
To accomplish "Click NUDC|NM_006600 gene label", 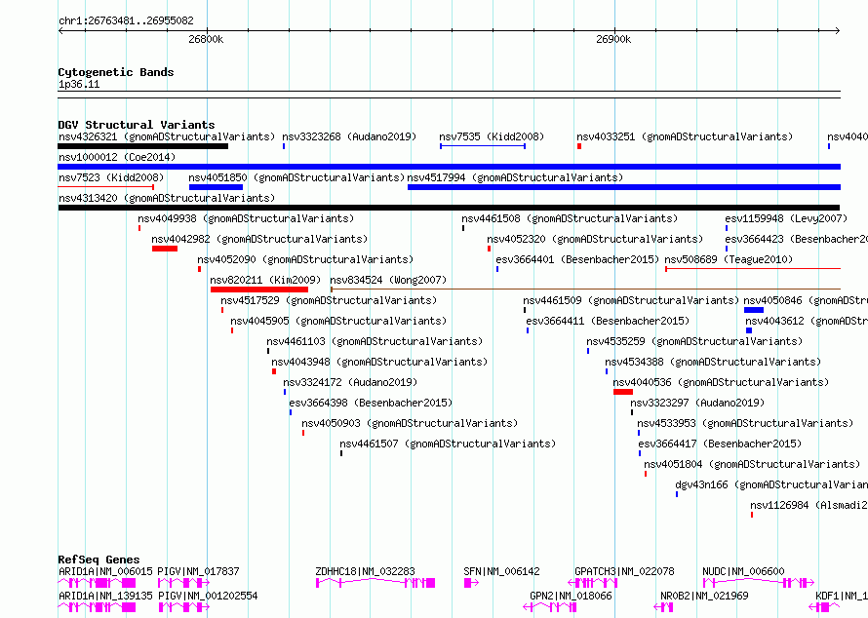I will [x=743, y=571].
